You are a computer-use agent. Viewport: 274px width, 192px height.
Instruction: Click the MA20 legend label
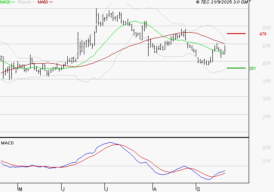pyautogui.click(x=5, y=3)
